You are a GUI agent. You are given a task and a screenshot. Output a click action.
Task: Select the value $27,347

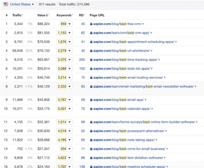point(43,149)
